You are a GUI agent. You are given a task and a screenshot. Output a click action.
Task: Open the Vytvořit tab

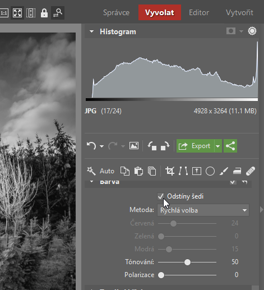(x=239, y=13)
